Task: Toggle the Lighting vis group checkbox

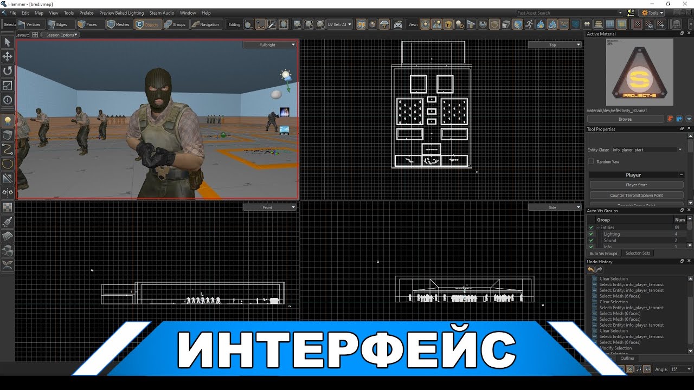Action: (591, 234)
